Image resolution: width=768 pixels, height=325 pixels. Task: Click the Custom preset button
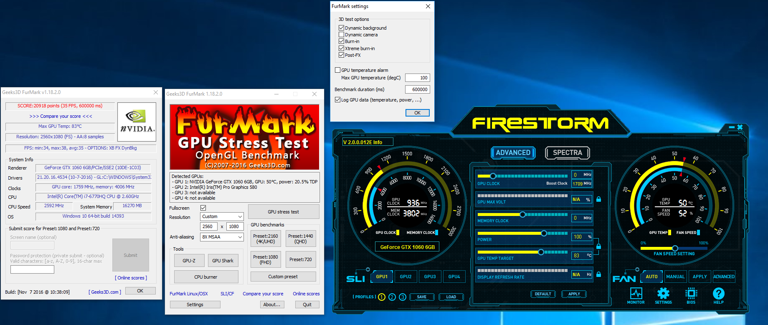[283, 277]
